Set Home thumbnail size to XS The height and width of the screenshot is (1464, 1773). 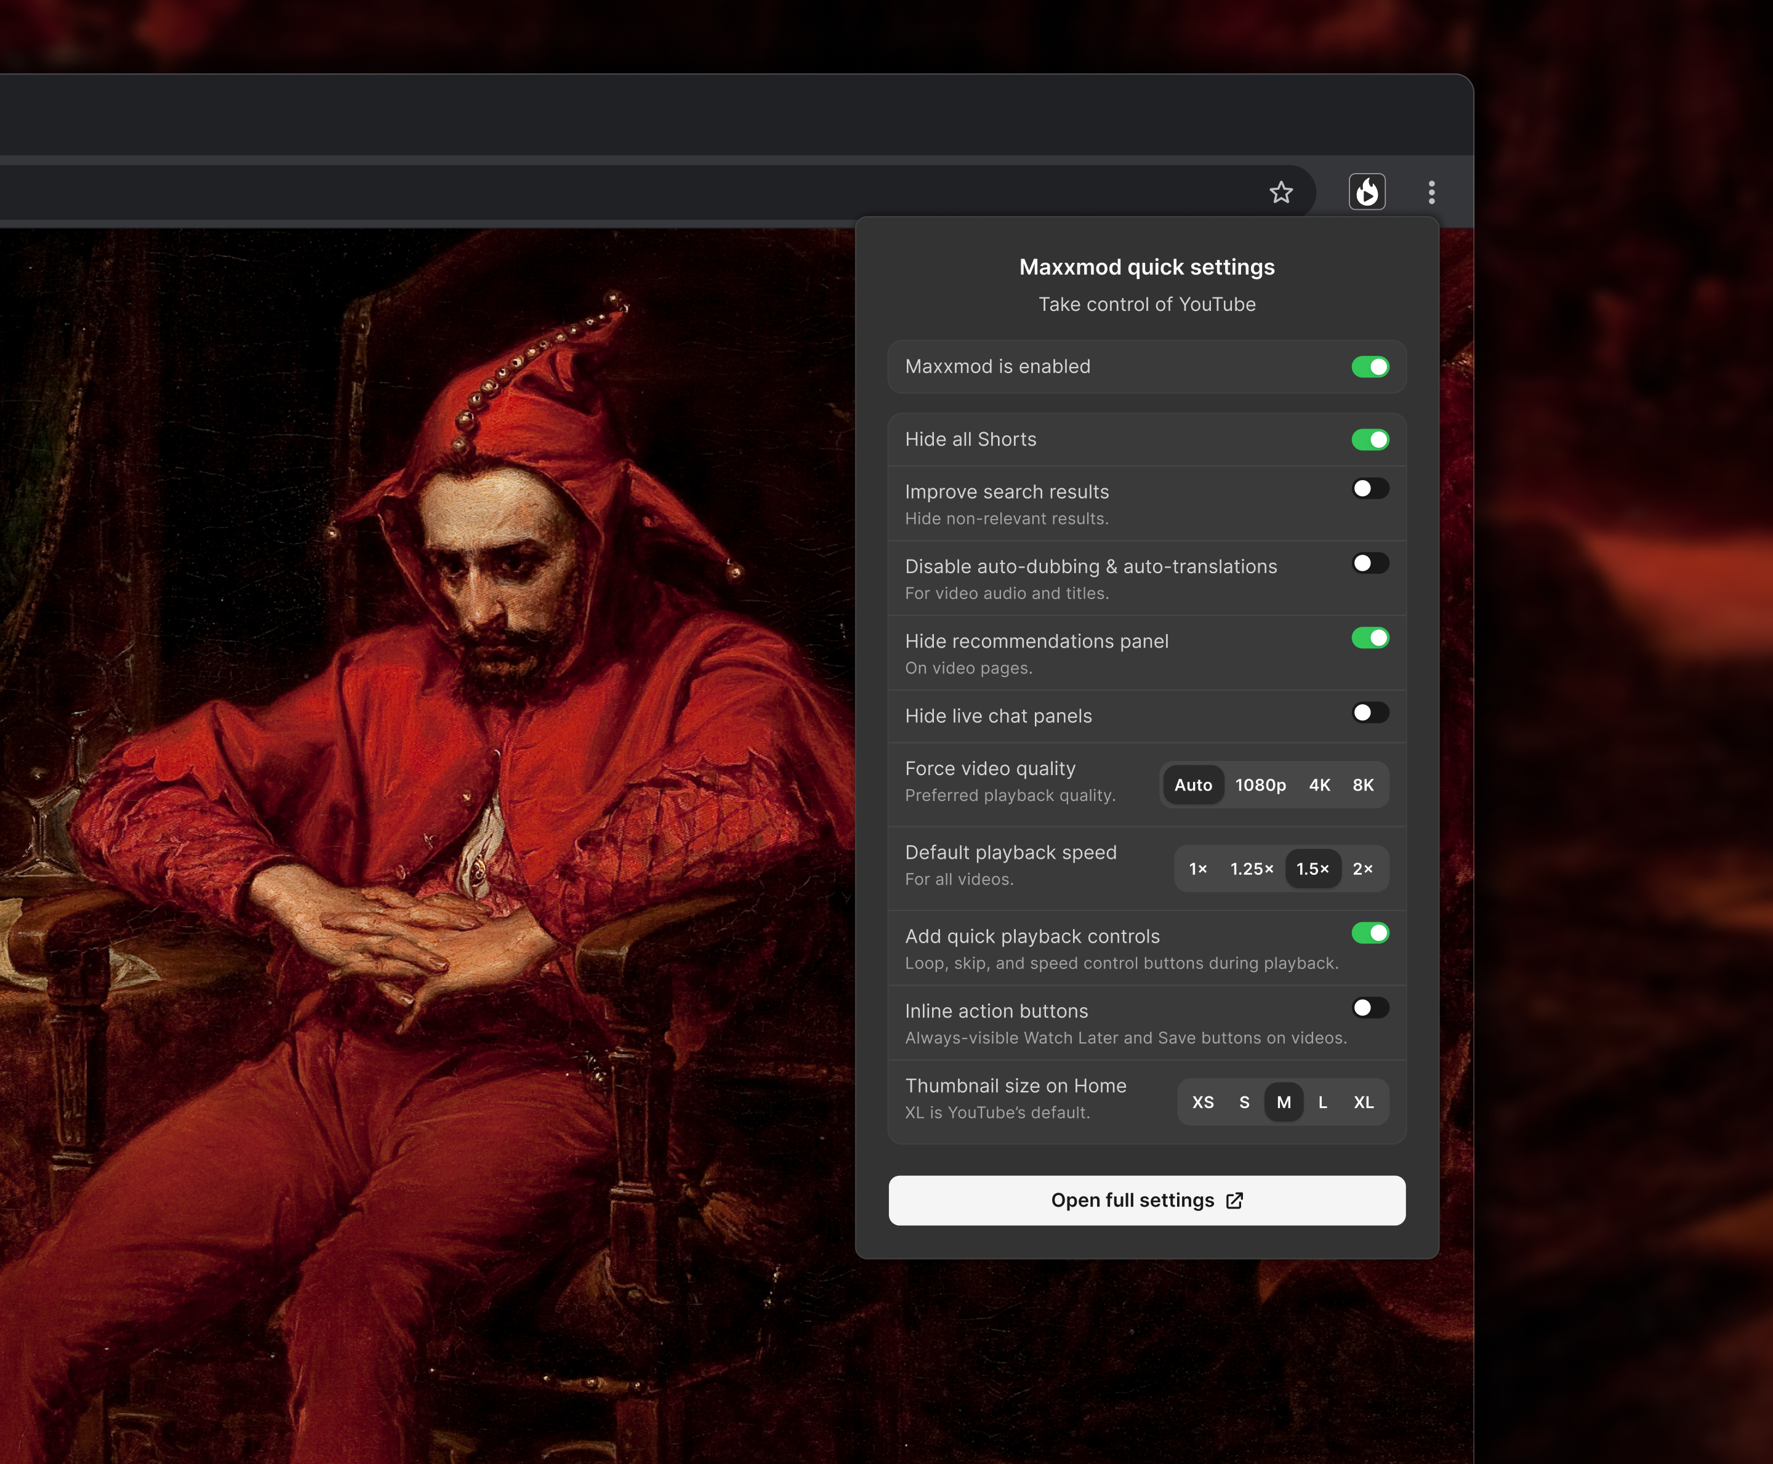pos(1204,1101)
